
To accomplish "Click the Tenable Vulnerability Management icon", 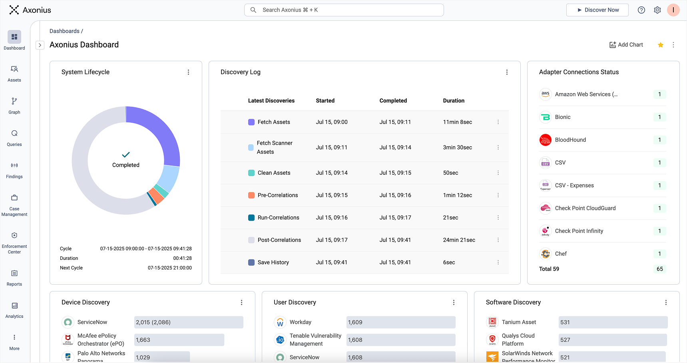I will pos(280,340).
